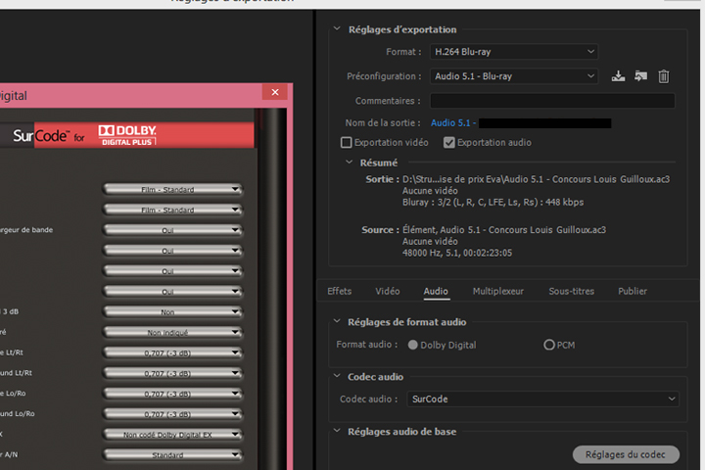Open the Sous-titres tab
Image resolution: width=705 pixels, height=470 pixels.
pos(571,292)
